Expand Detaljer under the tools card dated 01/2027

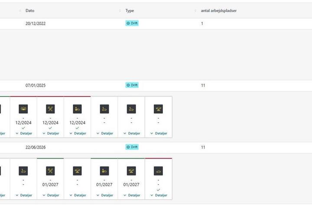point(51,195)
